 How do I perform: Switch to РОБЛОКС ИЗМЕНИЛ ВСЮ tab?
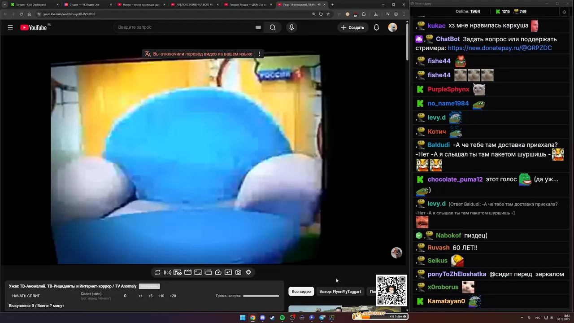tap(194, 4)
